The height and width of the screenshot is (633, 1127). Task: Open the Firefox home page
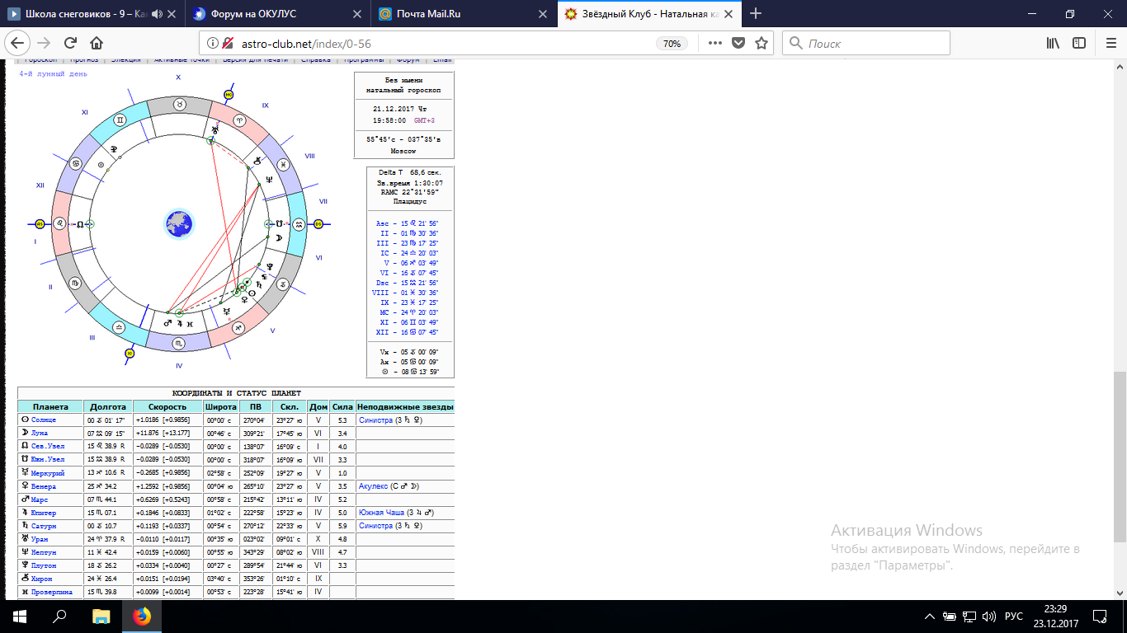click(97, 43)
